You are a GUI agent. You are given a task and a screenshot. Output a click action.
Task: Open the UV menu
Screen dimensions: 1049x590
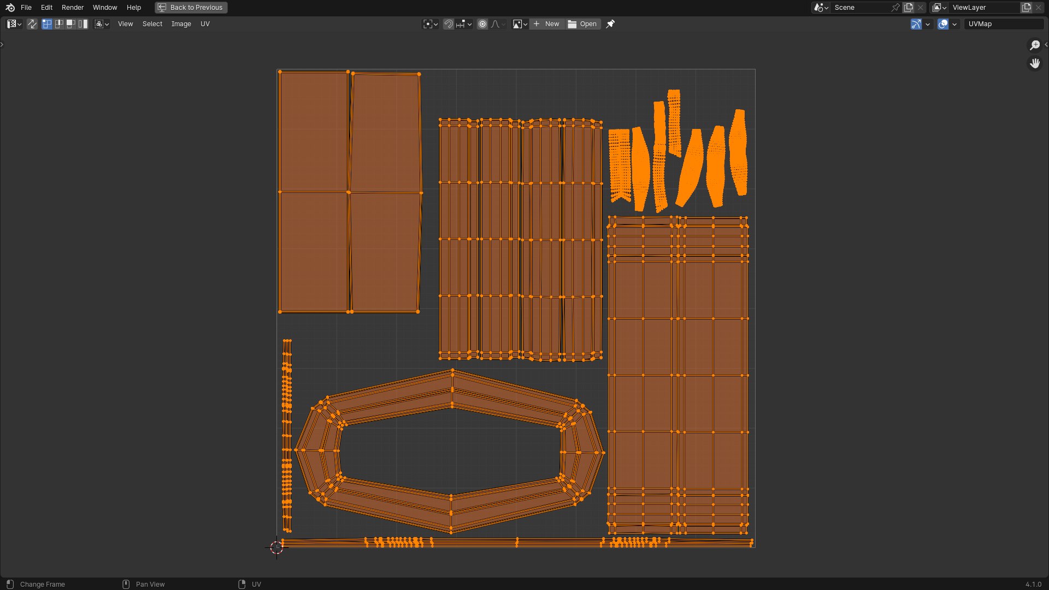[205, 24]
